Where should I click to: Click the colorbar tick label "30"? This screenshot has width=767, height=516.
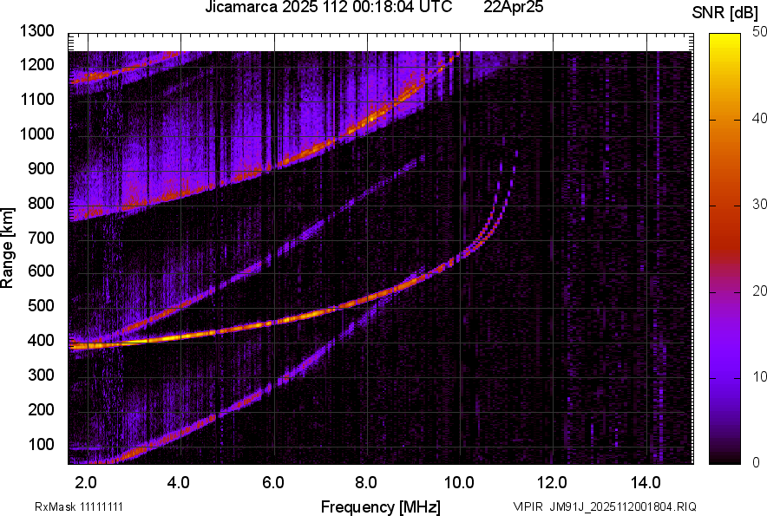760,204
